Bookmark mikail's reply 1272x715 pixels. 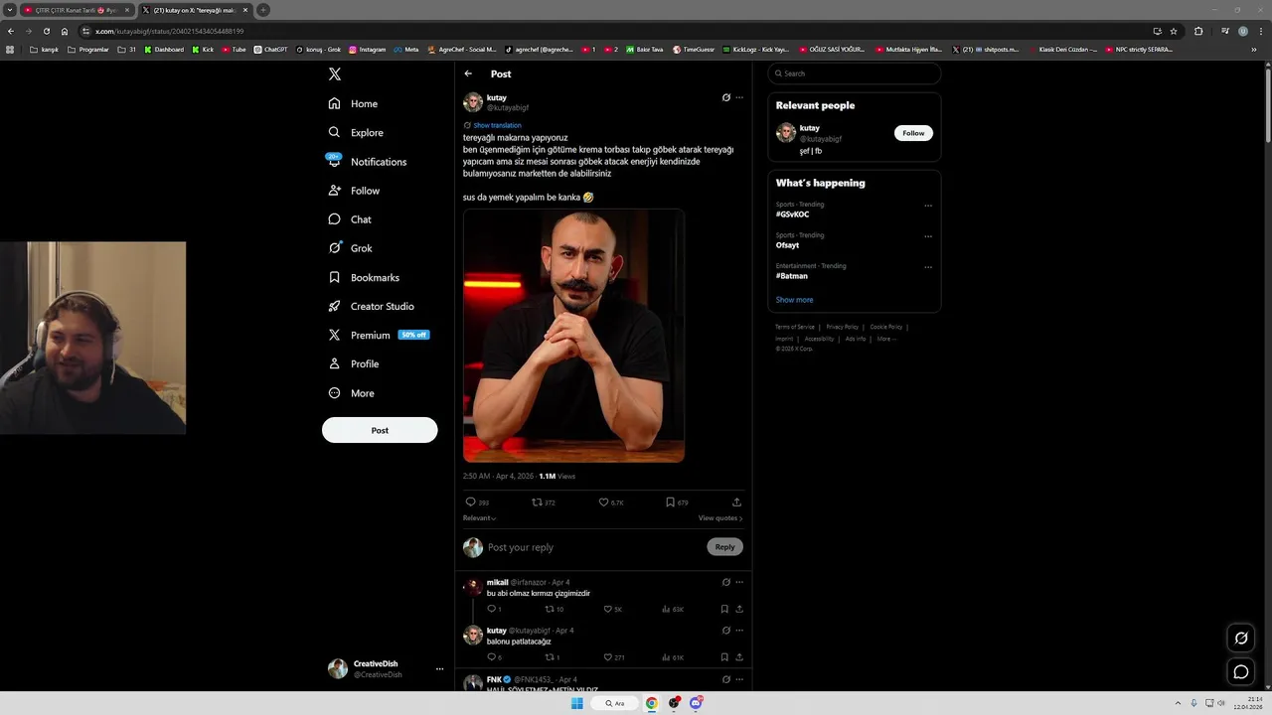pos(724,609)
